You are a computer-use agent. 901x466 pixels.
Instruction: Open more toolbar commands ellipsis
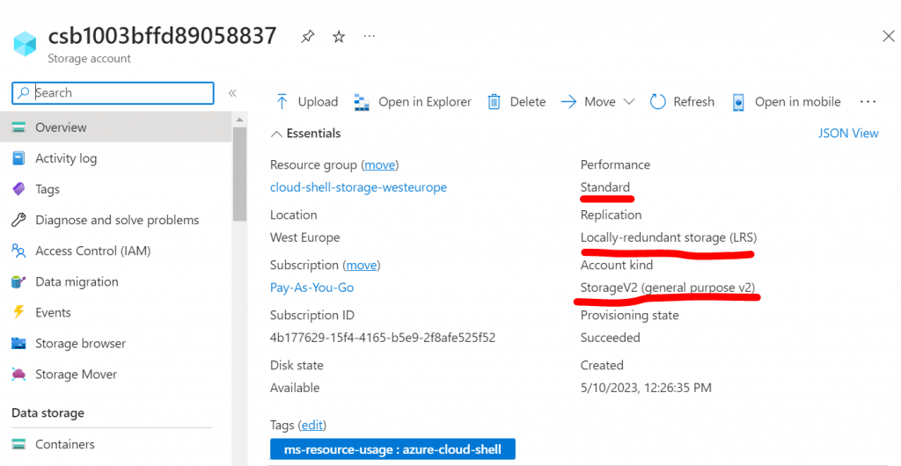pos(868,102)
